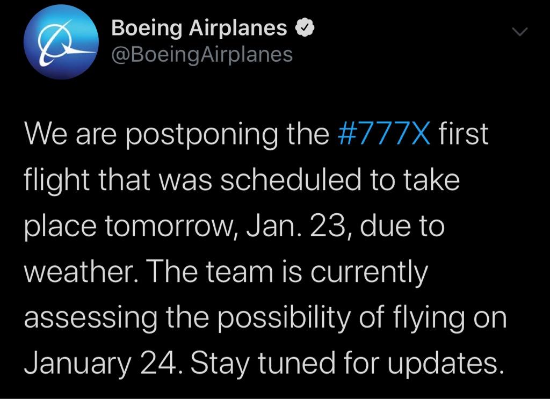Open the Boeing Airplanes profile avatar

pyautogui.click(x=61, y=42)
